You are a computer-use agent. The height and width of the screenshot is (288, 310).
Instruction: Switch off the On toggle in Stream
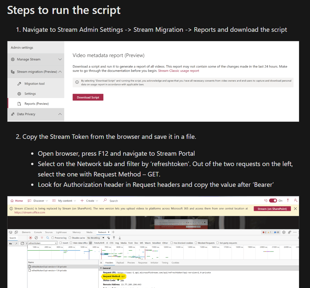272,201
